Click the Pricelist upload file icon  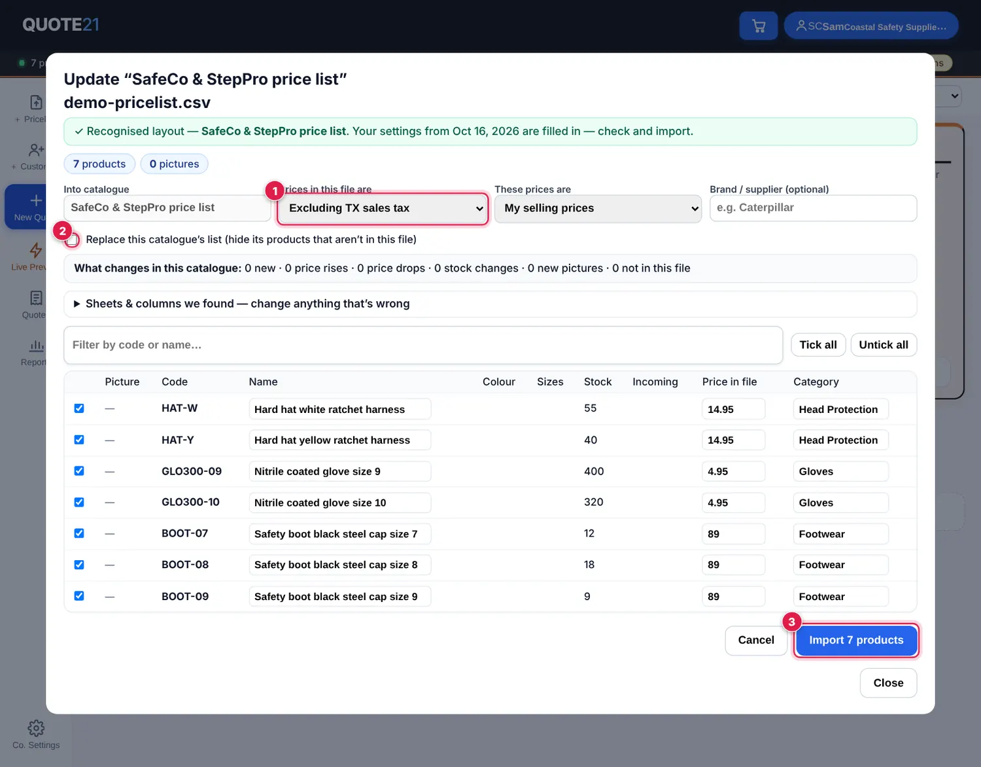coord(36,102)
